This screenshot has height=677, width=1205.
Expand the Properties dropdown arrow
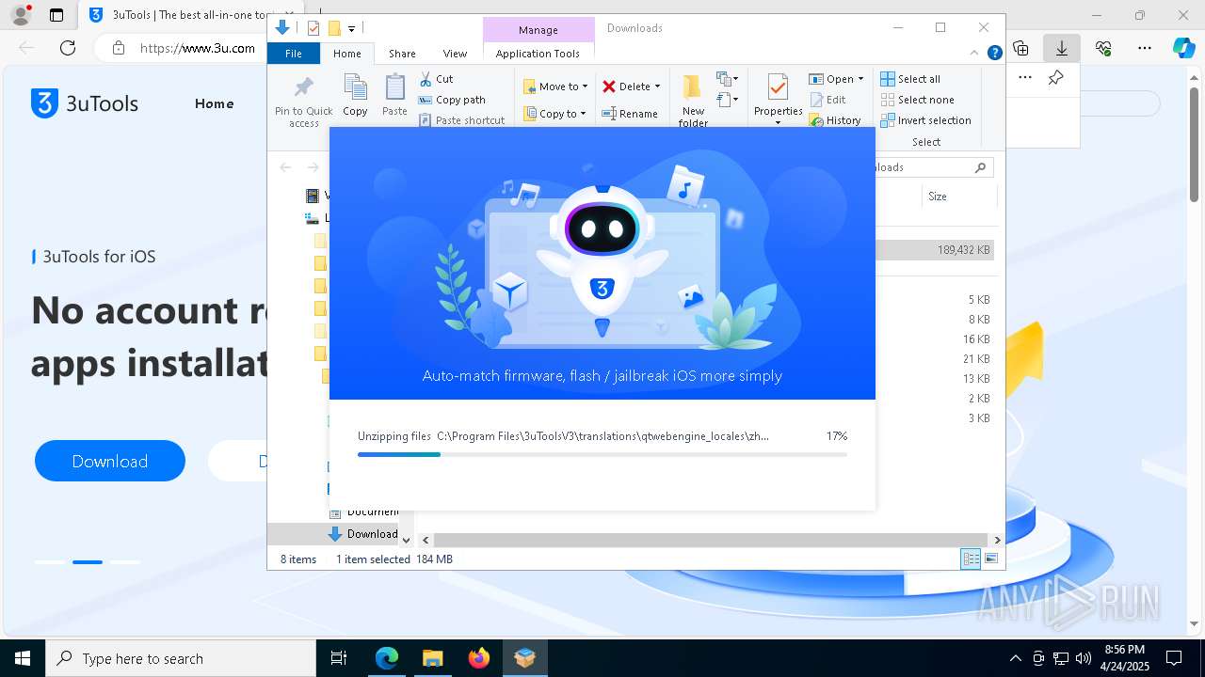[x=778, y=123]
